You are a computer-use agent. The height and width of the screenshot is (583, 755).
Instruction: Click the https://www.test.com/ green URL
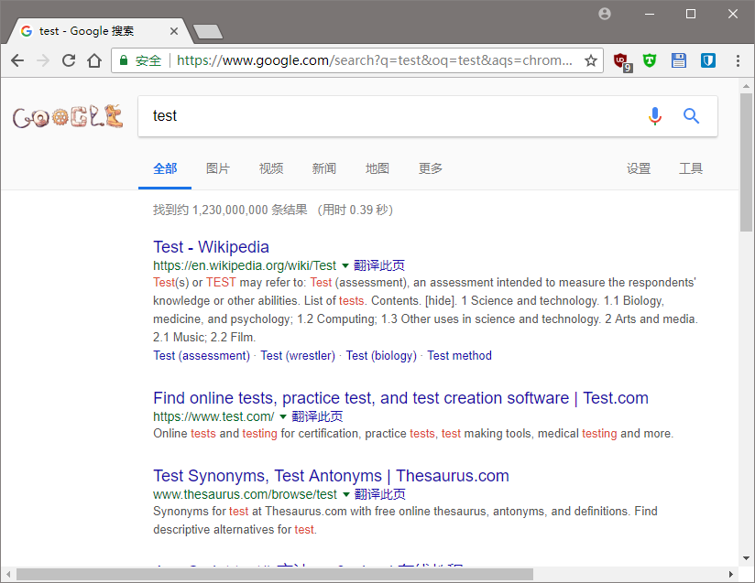click(213, 416)
